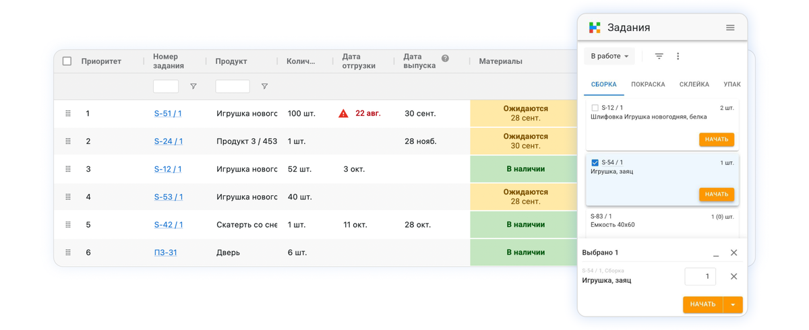Click the 30 сент. release date cell
Screen dimensions: 809x330
pos(419,114)
